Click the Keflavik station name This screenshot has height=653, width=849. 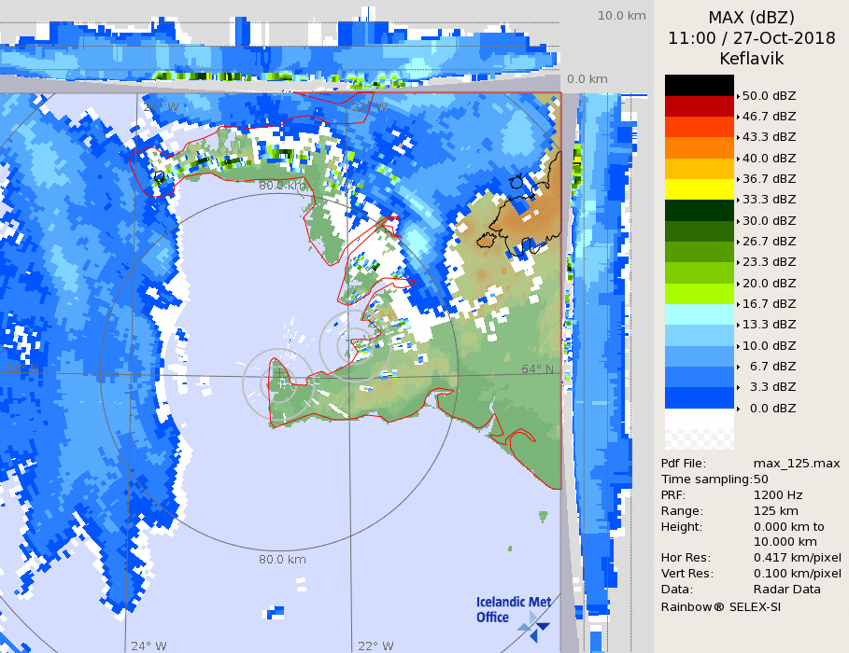[751, 59]
